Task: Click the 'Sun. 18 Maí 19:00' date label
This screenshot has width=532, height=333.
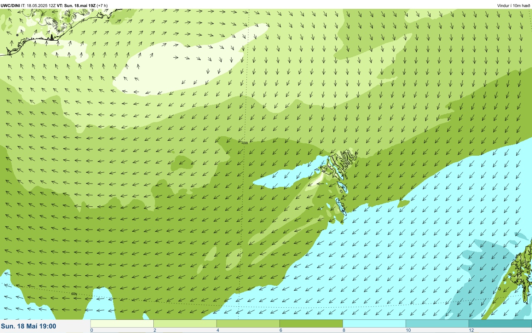Action: coord(29,326)
